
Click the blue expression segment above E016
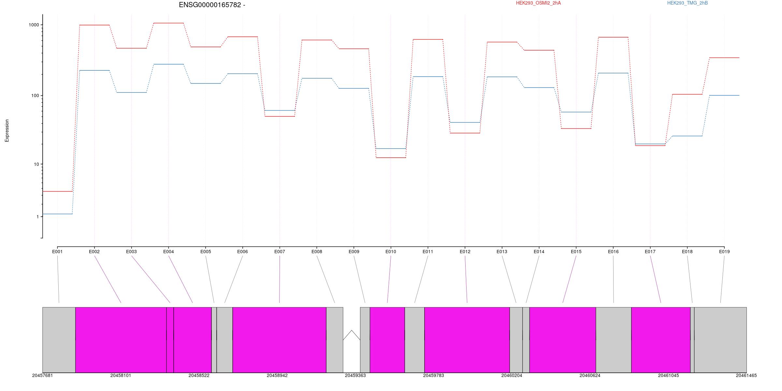(613, 73)
